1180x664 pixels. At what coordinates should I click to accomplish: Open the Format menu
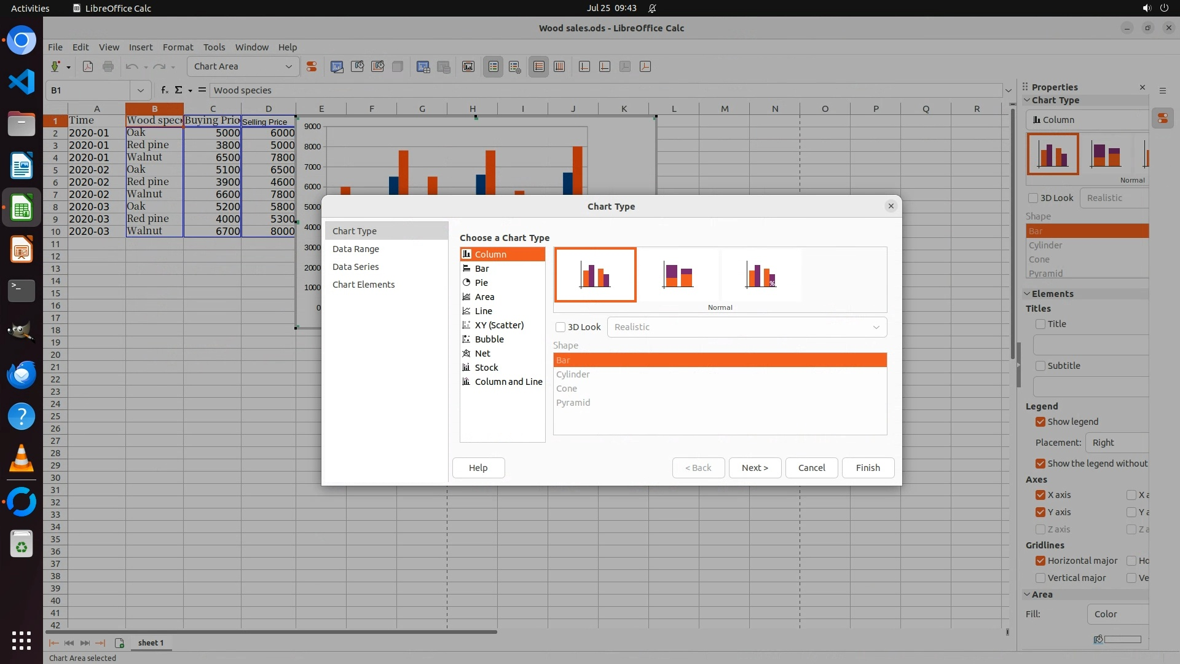click(x=178, y=47)
